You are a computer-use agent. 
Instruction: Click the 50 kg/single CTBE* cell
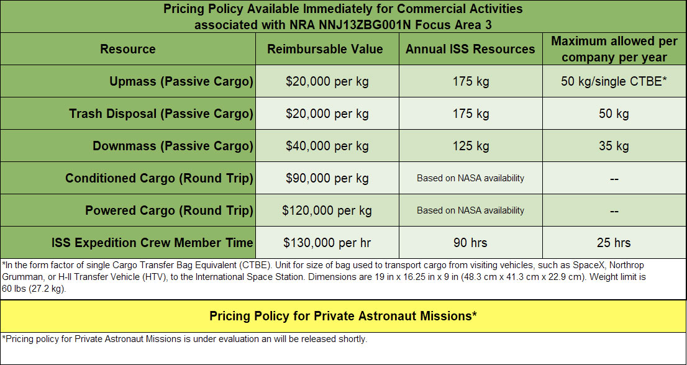[615, 81]
